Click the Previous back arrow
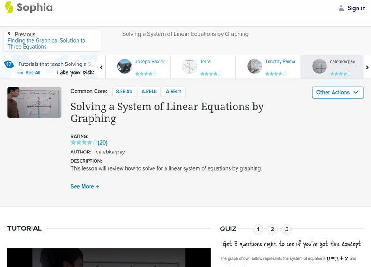Image resolution: width=371 pixels, height=267 pixels. coord(10,33)
